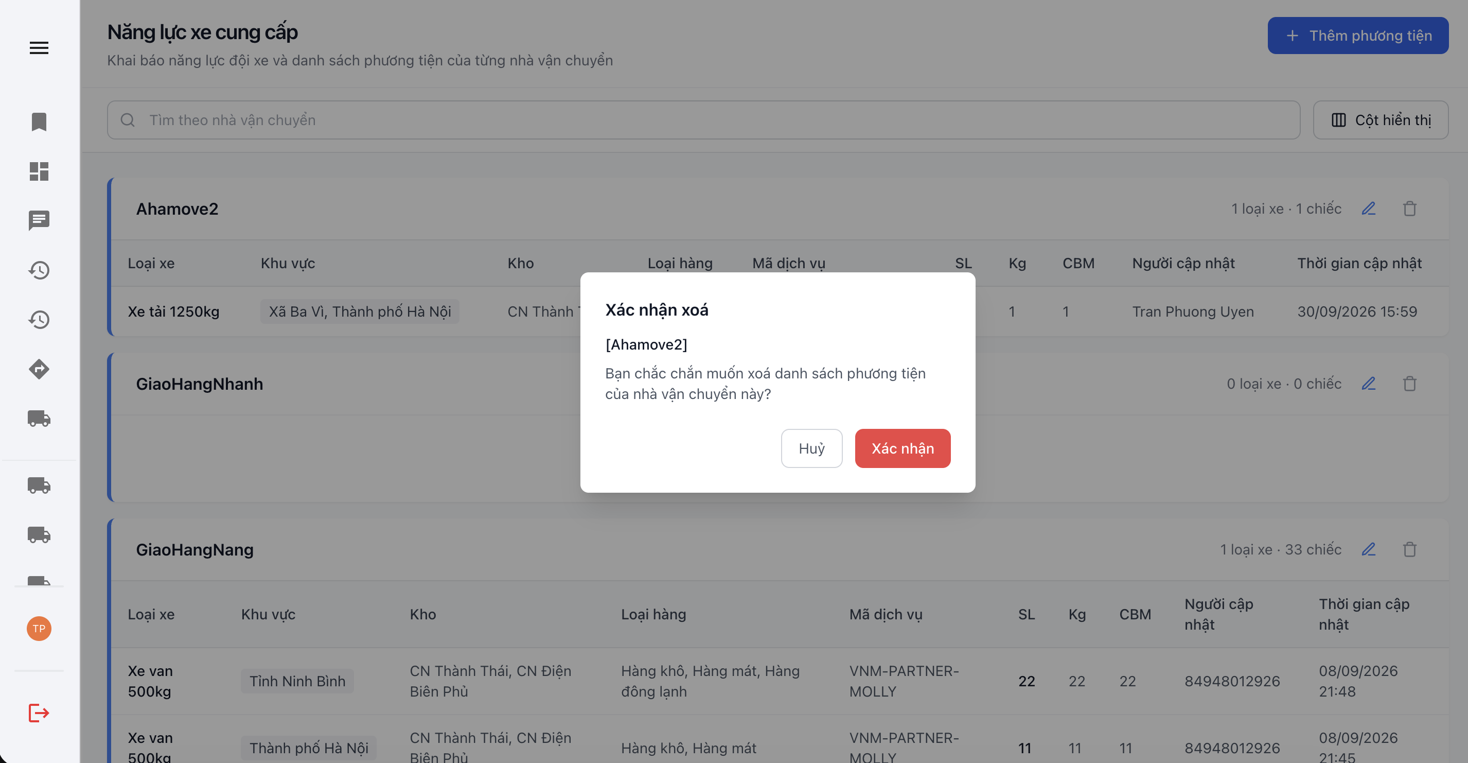
Task: Click Xe tải 1250kg vehicle type cell
Action: [x=173, y=311]
